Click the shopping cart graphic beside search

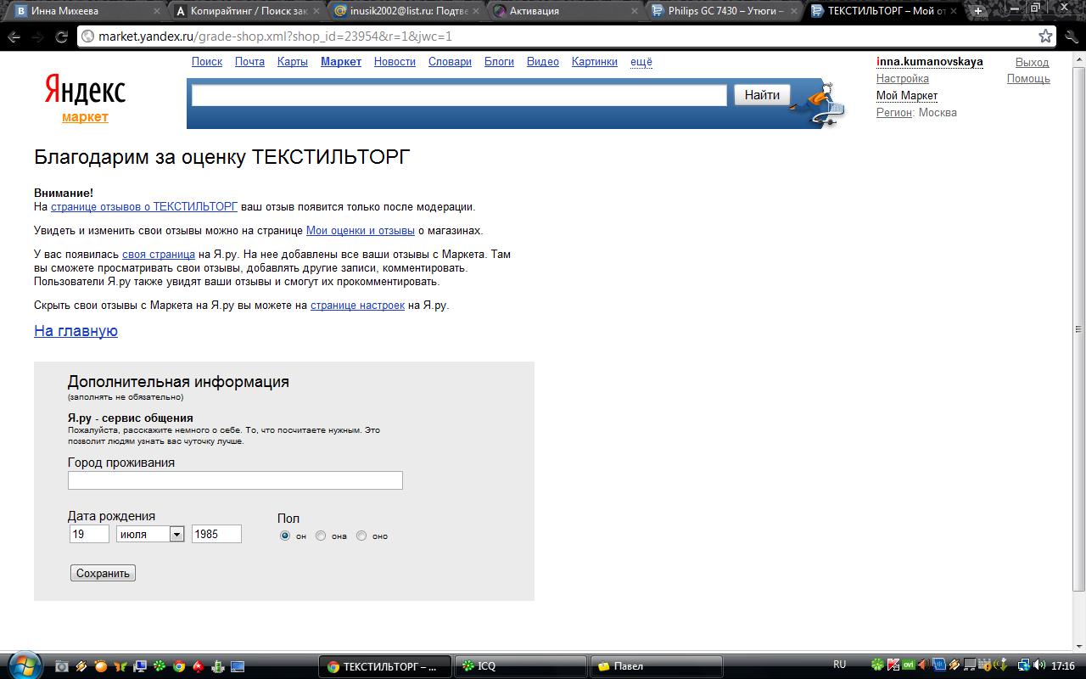(821, 104)
